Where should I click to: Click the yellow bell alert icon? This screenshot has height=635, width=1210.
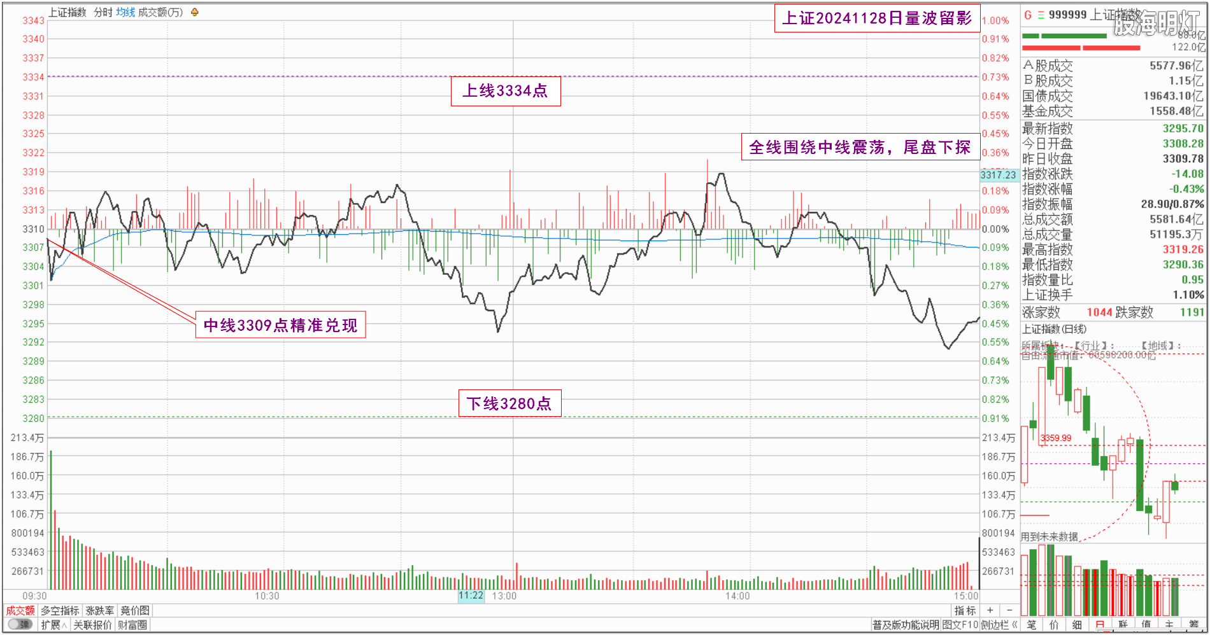click(x=195, y=12)
